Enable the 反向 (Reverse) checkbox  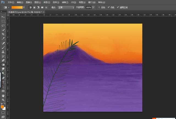(99, 7)
